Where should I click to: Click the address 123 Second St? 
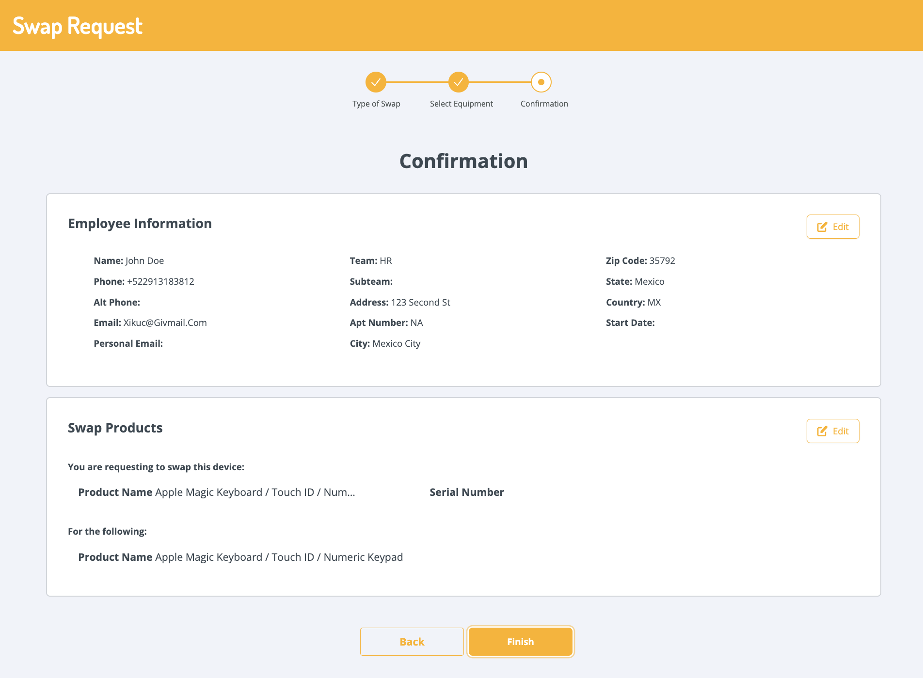point(420,303)
